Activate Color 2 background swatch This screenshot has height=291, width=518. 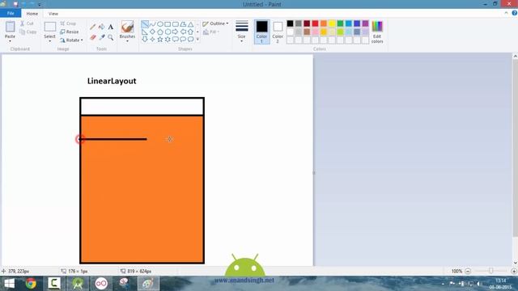pos(278,32)
